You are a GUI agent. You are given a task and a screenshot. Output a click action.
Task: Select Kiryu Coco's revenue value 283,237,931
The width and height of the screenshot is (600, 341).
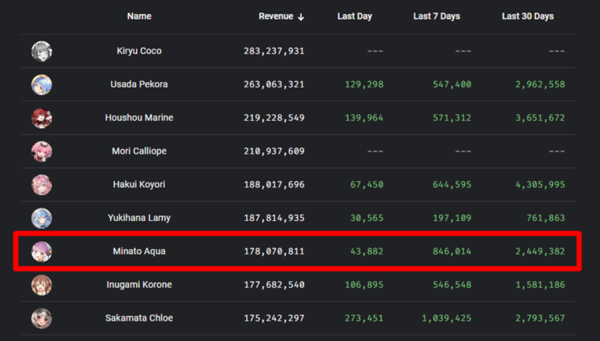click(x=274, y=51)
